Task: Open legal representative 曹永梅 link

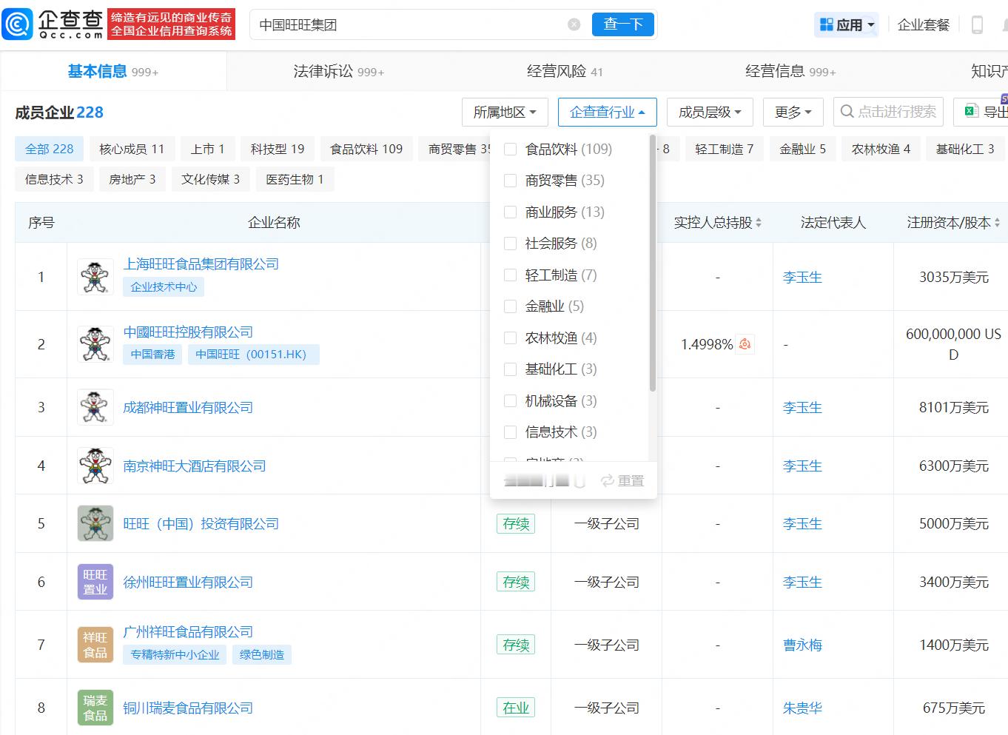Action: pos(802,645)
